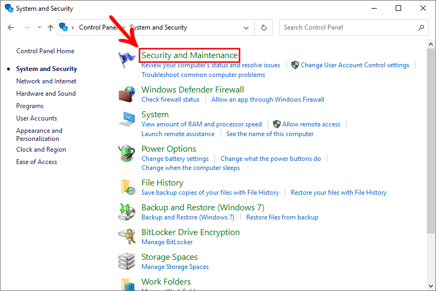
Task: Open the File History heading
Action: coord(162,183)
